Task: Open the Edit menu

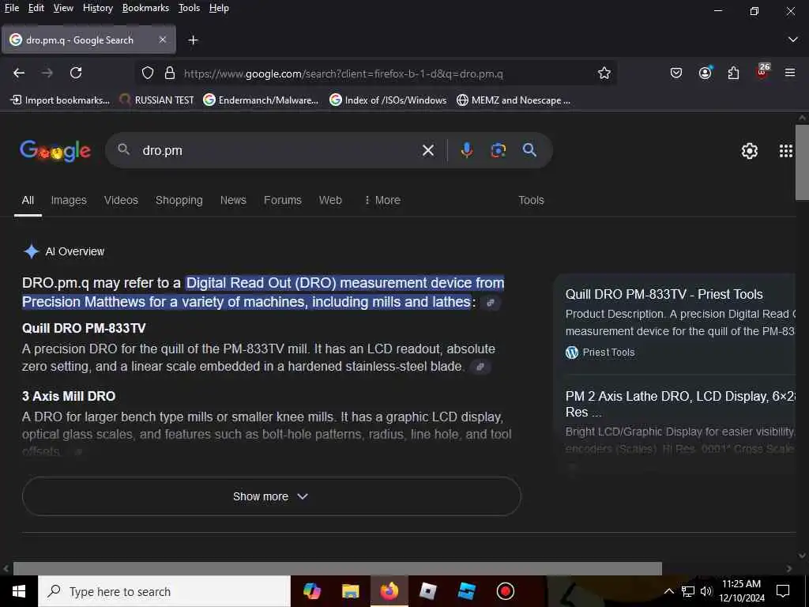Action: coord(36,8)
